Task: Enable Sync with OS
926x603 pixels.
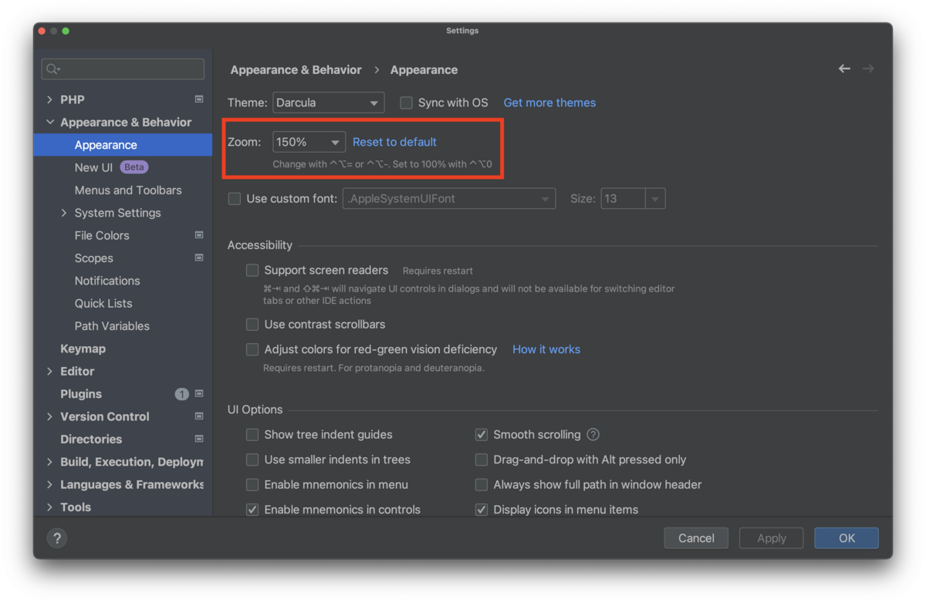Action: pos(405,103)
